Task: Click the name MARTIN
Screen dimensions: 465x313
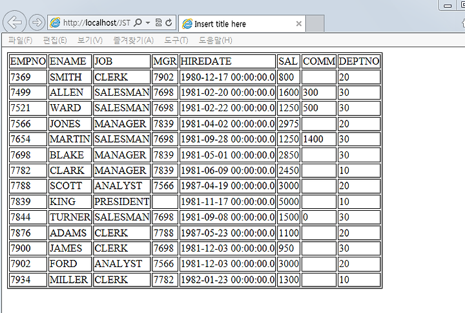Action: [x=70, y=139]
